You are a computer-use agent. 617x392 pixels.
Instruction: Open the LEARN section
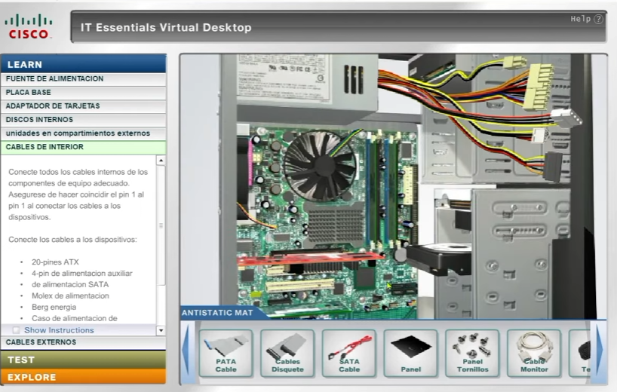pos(84,64)
